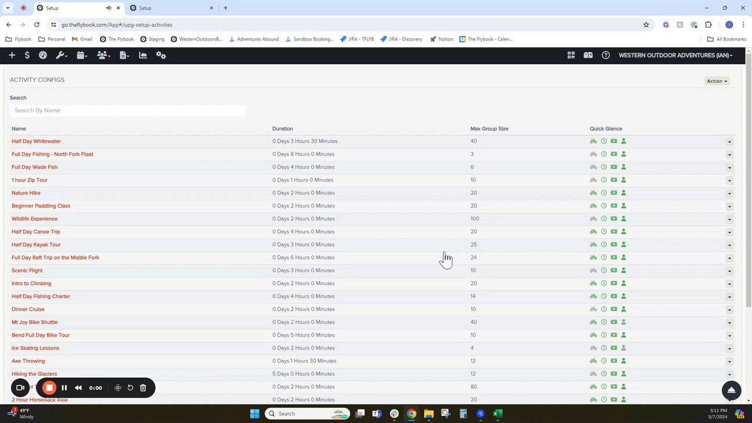Stop the screen recording
The height and width of the screenshot is (423, 752).
pos(49,388)
